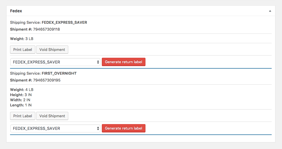Void shipment 794657309118

pyautogui.click(x=52, y=50)
